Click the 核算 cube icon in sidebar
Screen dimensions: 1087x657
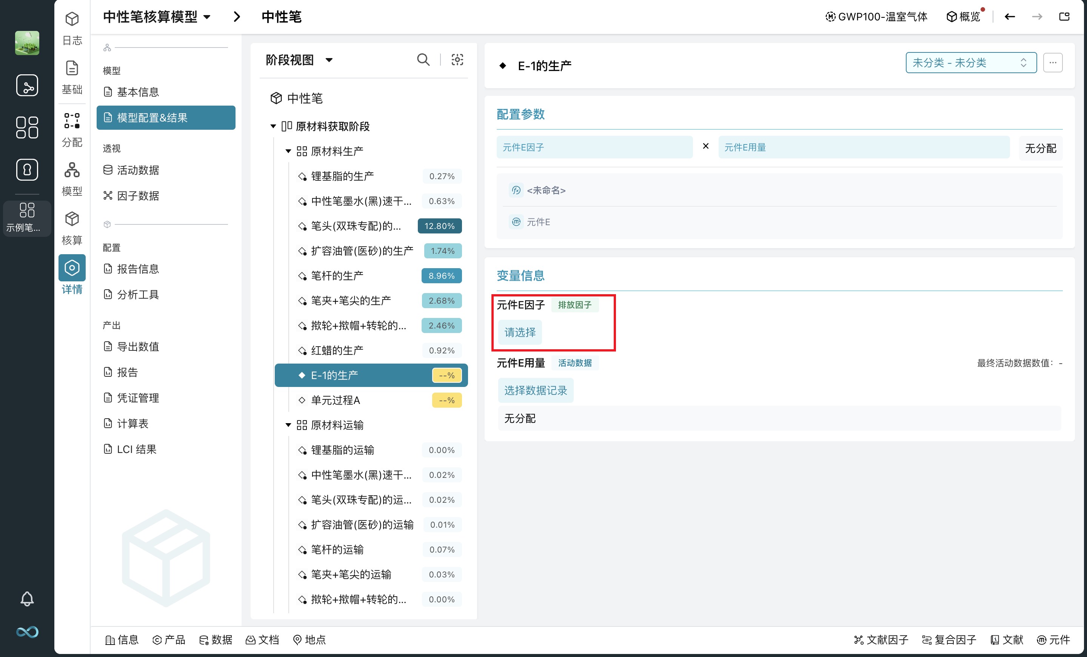(72, 219)
